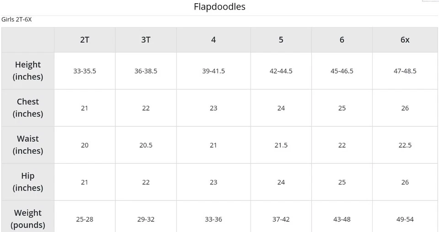Click the Chest (inches) row header

click(x=28, y=108)
